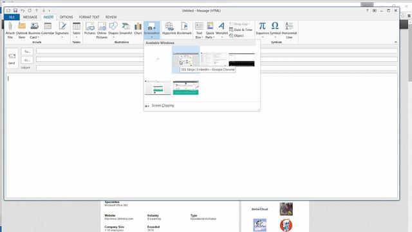Open the Equation dropdown
This screenshot has width=412, height=232.
[262, 30]
